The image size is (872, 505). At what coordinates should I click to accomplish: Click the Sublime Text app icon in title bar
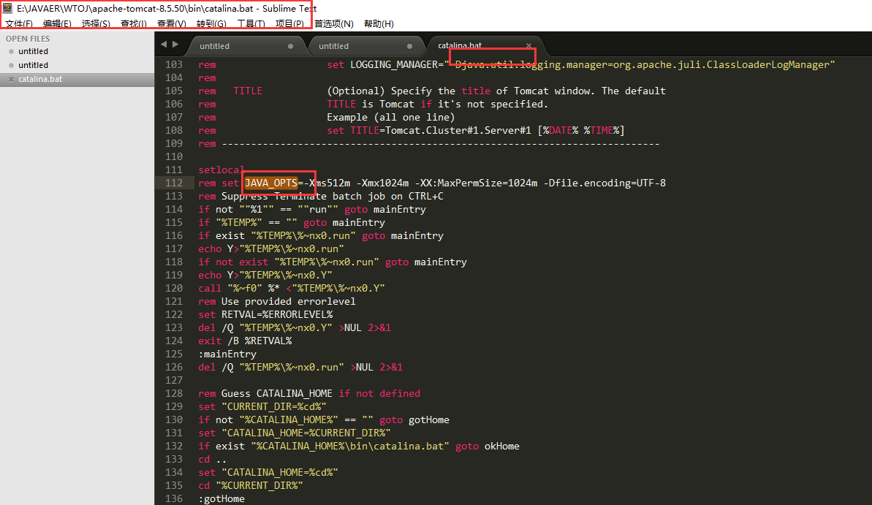[7, 8]
